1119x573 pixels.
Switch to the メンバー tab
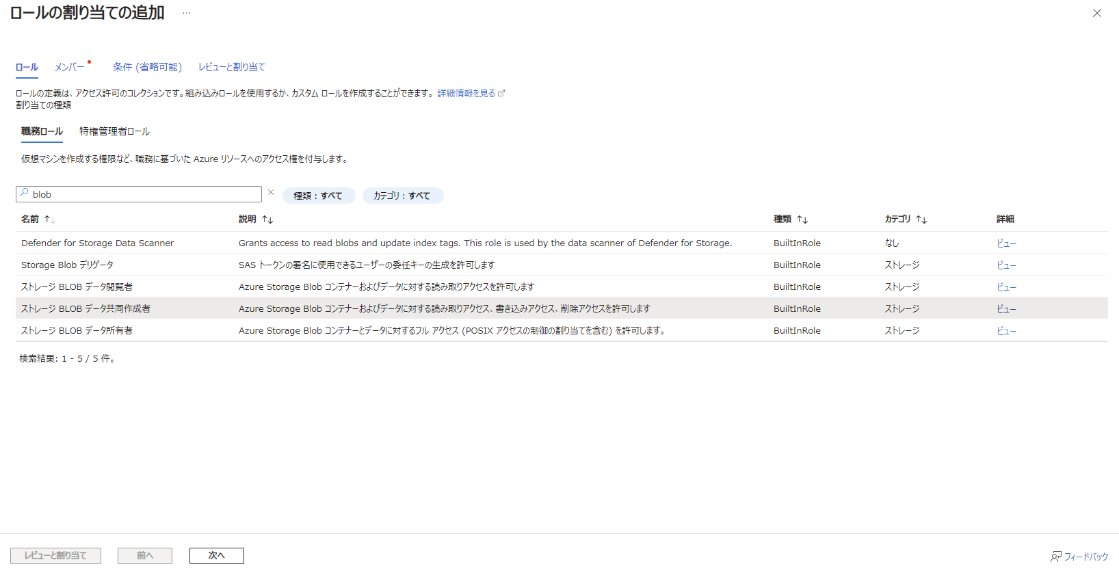coord(70,67)
